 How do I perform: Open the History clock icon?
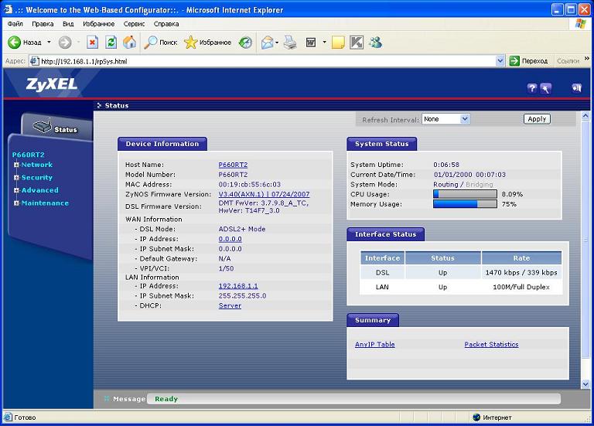245,42
